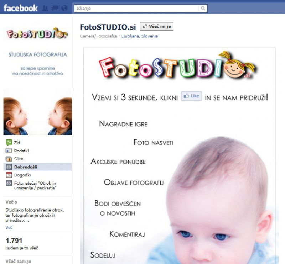The width and height of the screenshot is (285, 264).
Task: Click the "Studijska fotografija" sidebar text
Action: 38,54
